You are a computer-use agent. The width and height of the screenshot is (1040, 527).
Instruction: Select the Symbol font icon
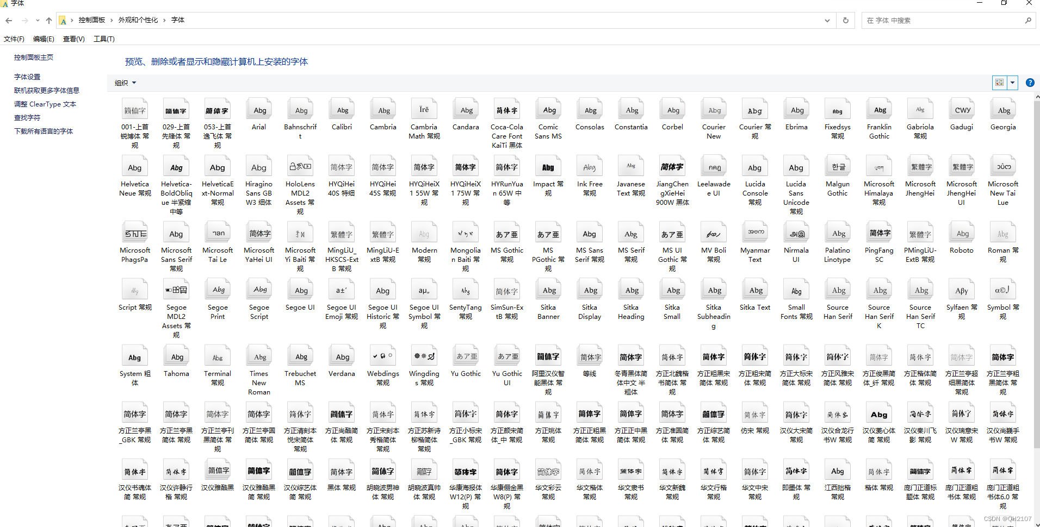coord(1003,290)
